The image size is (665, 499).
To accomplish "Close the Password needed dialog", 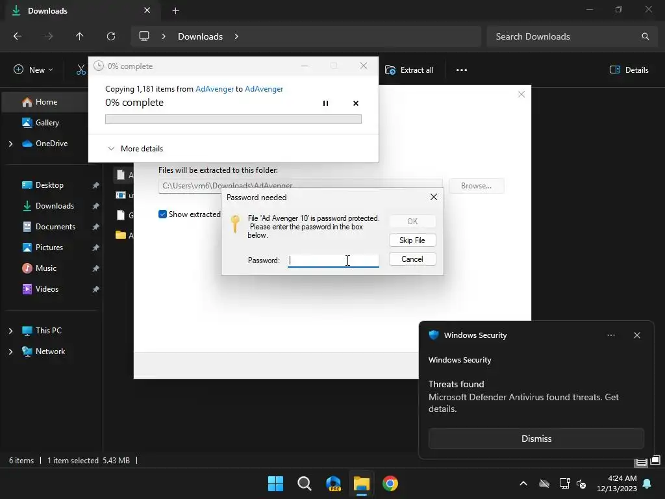I will pyautogui.click(x=433, y=197).
